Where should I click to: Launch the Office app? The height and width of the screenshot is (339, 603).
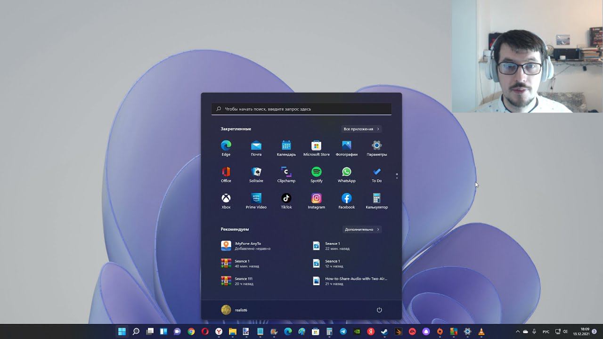click(x=226, y=175)
